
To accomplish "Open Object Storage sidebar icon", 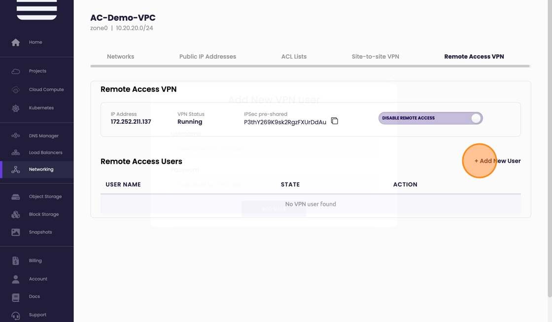I will pos(16,197).
